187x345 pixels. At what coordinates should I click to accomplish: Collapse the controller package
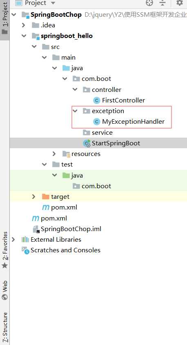click(75, 89)
